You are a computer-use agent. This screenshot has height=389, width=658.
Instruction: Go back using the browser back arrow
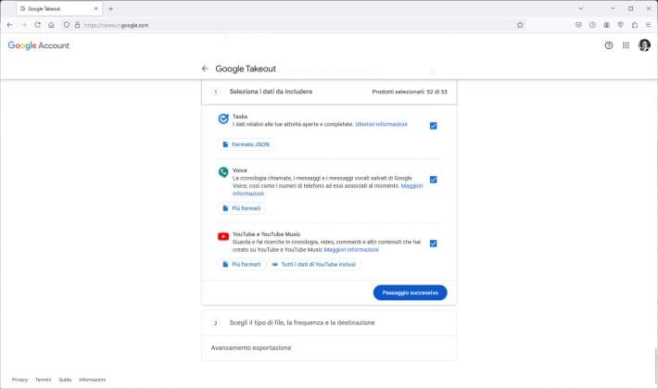click(9, 25)
